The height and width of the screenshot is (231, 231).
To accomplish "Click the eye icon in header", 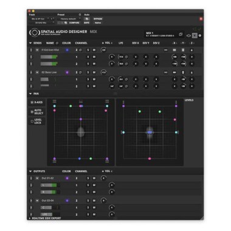I will pyautogui.click(x=188, y=36).
